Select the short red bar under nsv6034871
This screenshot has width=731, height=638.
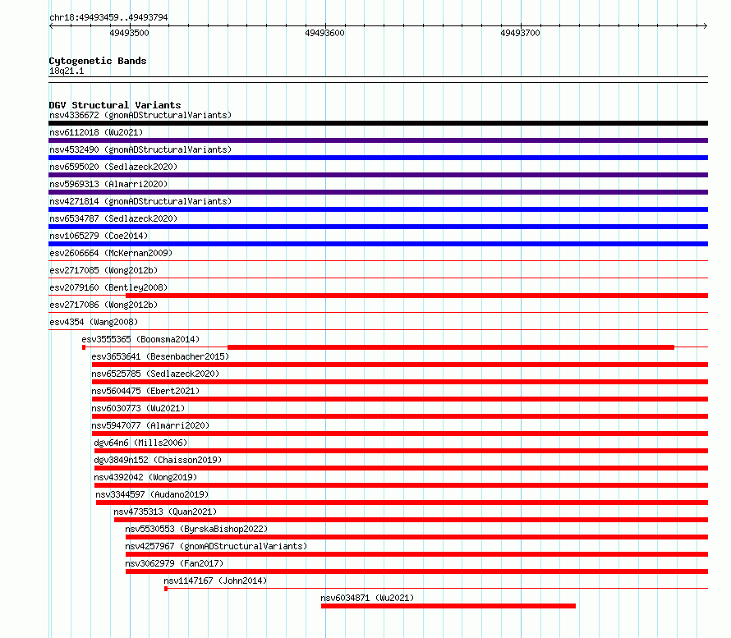448,606
